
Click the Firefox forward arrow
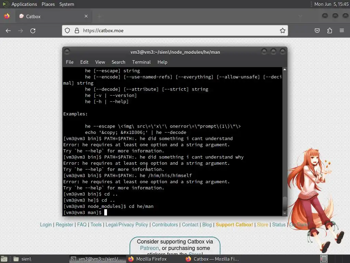click(x=21, y=30)
